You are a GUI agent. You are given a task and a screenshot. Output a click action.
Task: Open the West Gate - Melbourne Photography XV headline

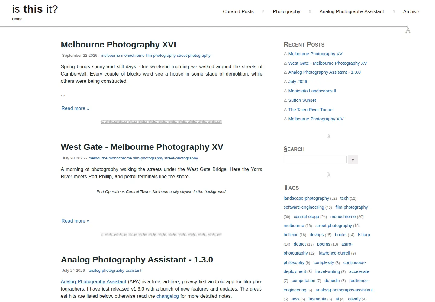click(x=142, y=147)
